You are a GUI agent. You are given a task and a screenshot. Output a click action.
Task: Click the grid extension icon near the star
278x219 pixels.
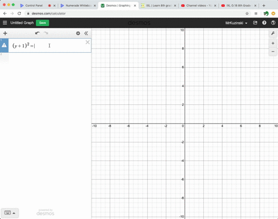(x=256, y=13)
